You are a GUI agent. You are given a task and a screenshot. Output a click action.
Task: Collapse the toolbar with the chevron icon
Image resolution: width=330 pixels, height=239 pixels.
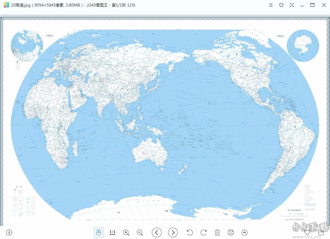[244, 232]
